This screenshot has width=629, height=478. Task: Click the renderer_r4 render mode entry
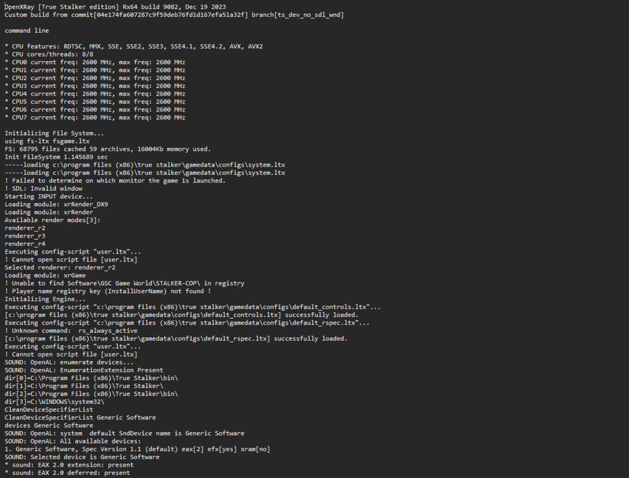(25, 243)
